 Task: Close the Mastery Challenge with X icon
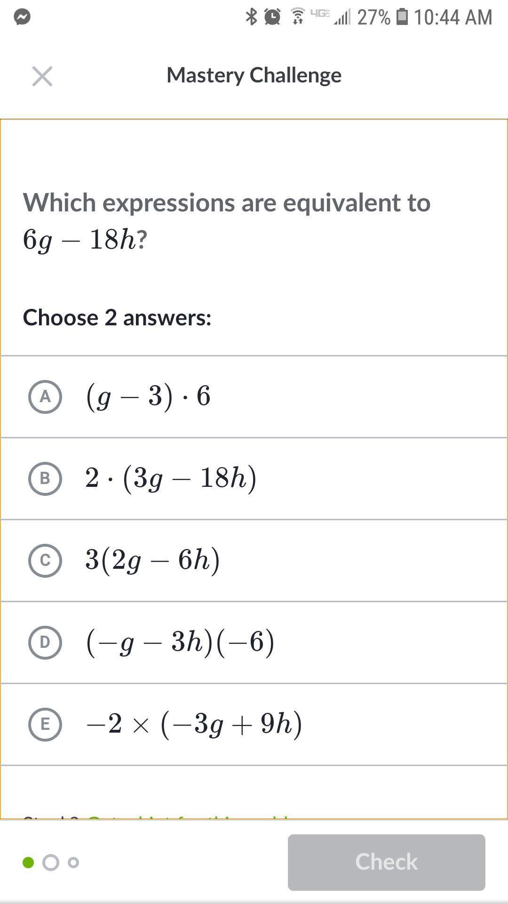click(x=42, y=76)
